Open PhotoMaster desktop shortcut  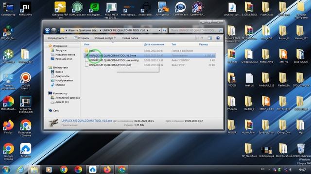8,103
